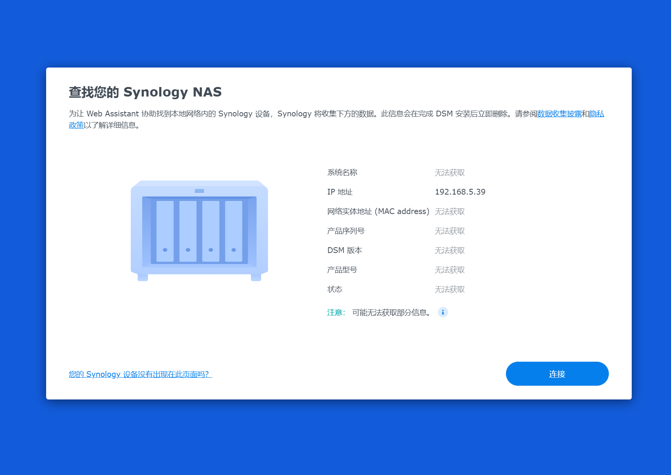Screen dimensions: 671x475
Task: Click the 'Synology 设备没有出现在此页面吗' link
Action: point(140,374)
